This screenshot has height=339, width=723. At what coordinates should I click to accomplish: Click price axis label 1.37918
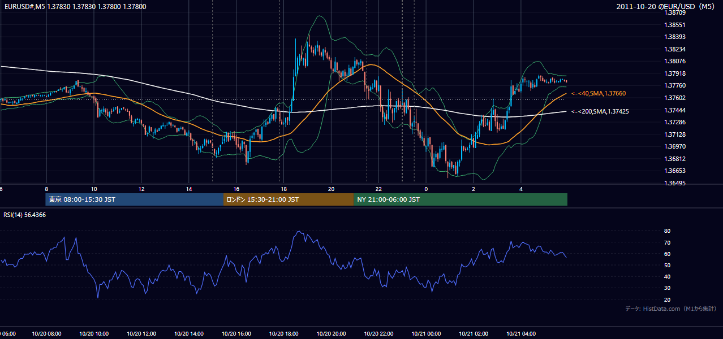pyautogui.click(x=675, y=73)
